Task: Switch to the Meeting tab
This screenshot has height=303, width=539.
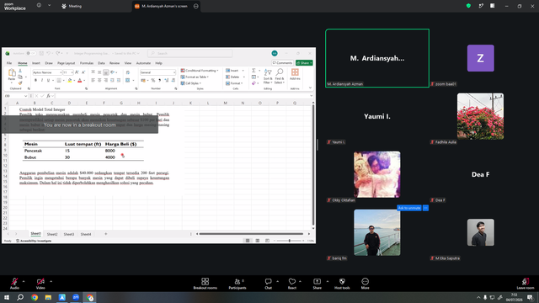Action: click(x=72, y=6)
